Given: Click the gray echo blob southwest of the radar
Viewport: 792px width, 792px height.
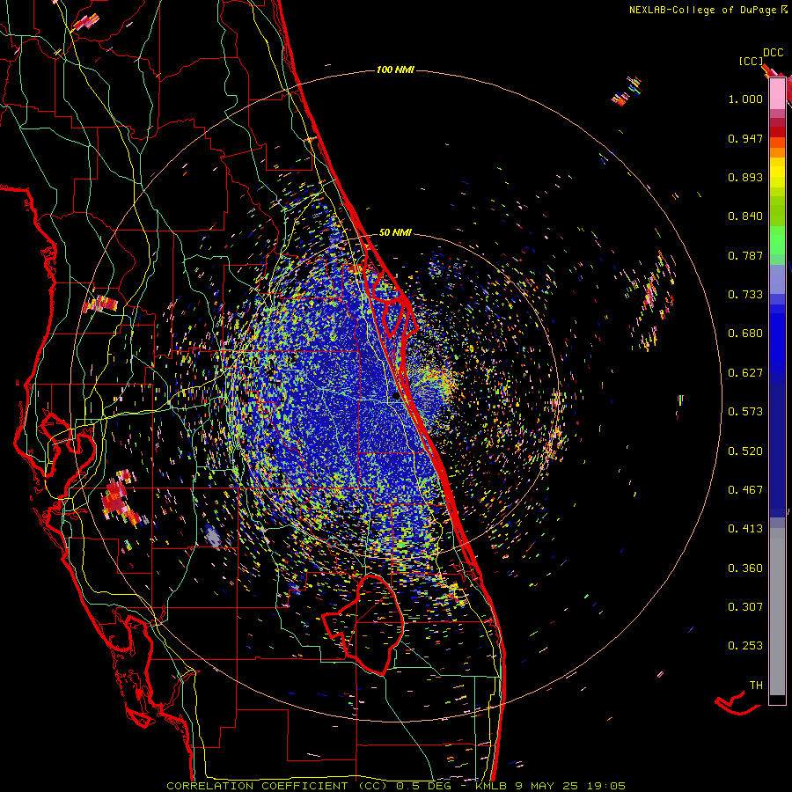Looking at the screenshot, I should pos(213,536).
